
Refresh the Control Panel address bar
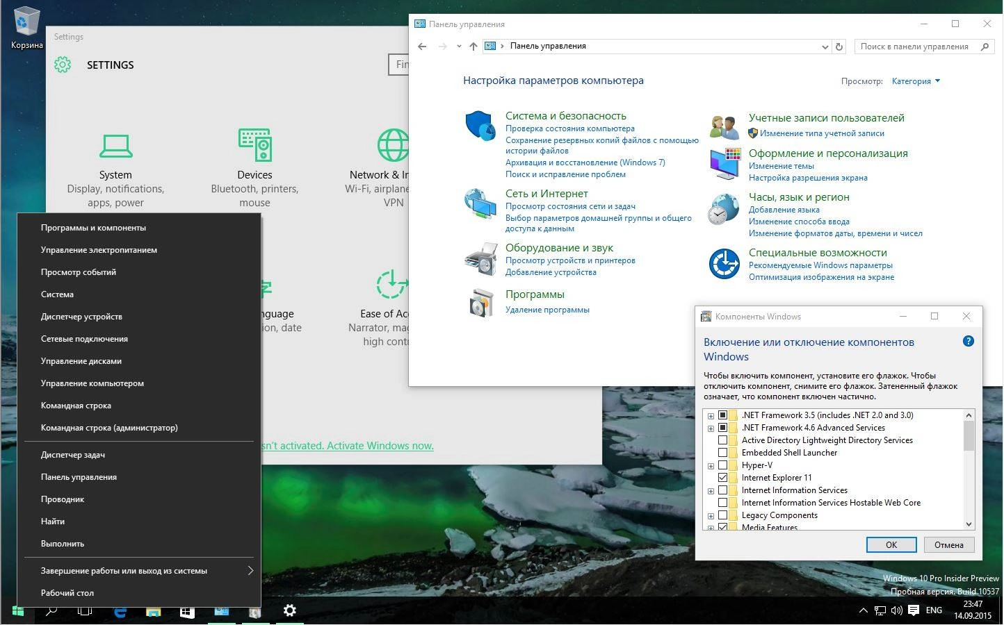(x=839, y=47)
